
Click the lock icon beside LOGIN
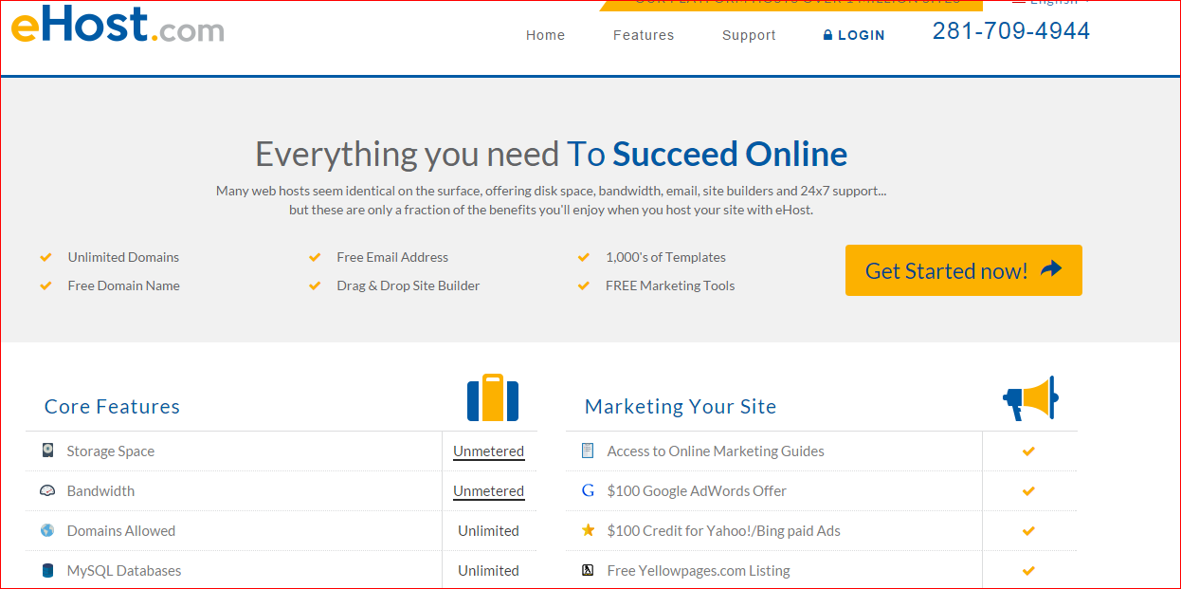click(827, 35)
